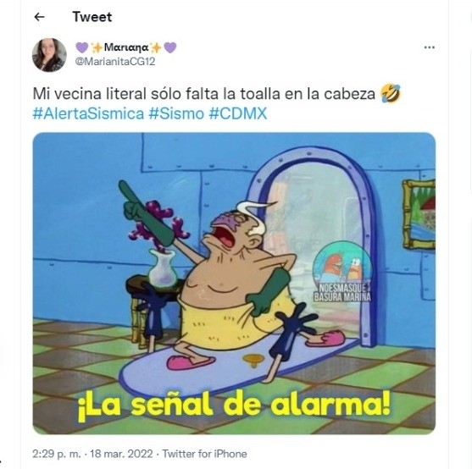Click the sparkle emoji before the name
Image resolution: width=472 pixels, height=469 pixels.
[x=97, y=47]
